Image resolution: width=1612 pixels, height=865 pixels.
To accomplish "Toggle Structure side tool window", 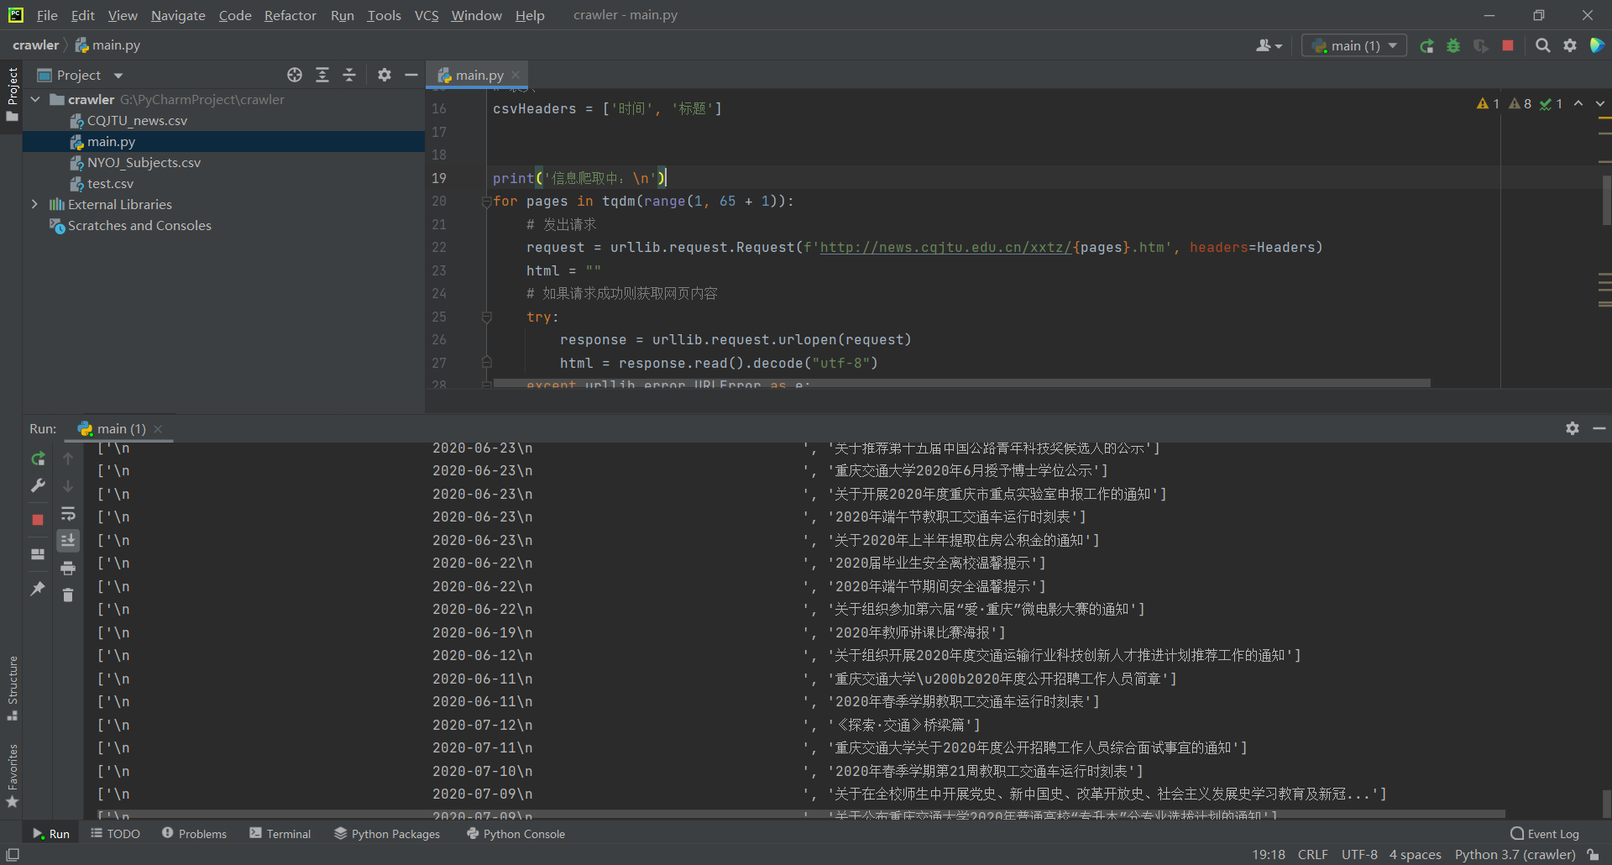I will tap(13, 689).
